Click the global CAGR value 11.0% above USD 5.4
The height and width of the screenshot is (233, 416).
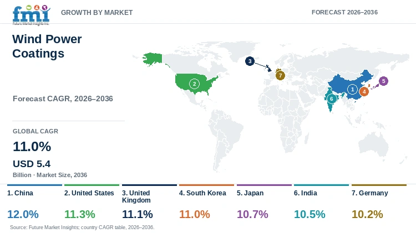32,147
